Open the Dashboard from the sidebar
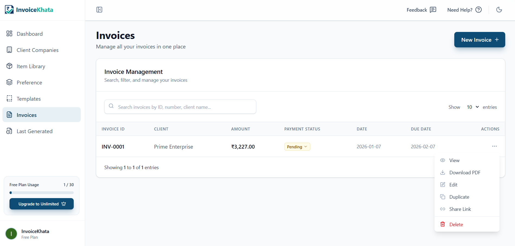515x246 pixels. point(30,34)
